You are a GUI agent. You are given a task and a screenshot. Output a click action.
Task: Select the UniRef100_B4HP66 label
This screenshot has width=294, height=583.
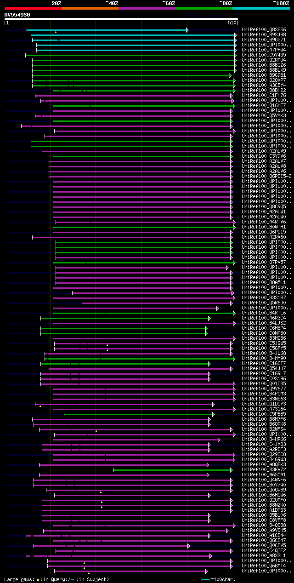[264, 440]
